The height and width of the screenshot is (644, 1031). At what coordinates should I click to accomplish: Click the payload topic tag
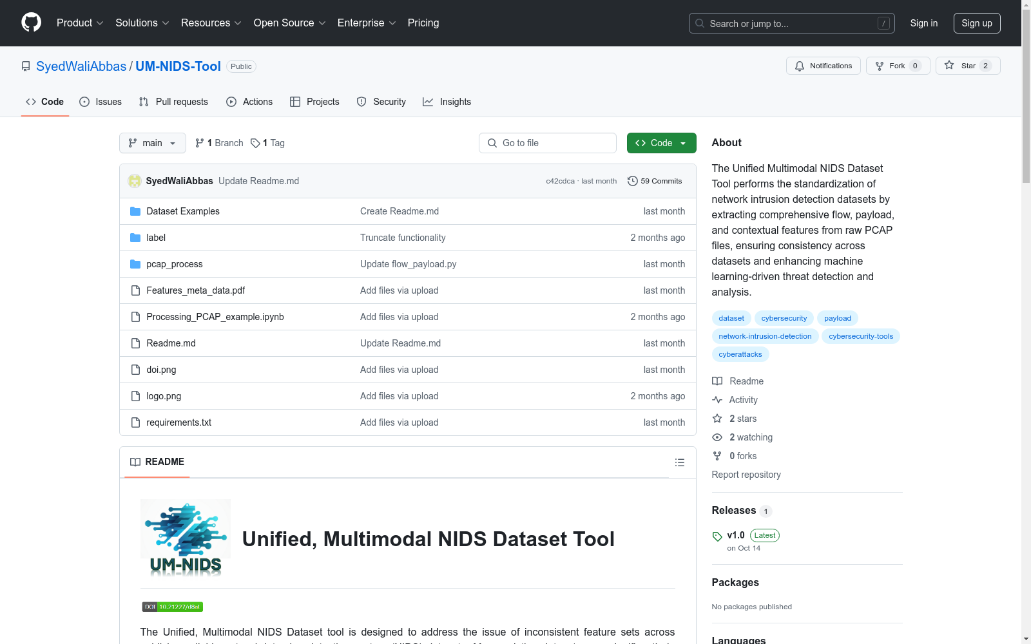[838, 318]
